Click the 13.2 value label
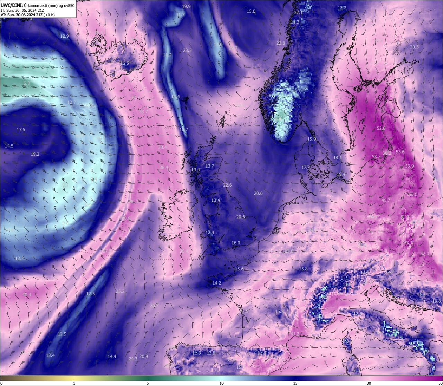The height and width of the screenshot is (386, 443). [x=342, y=8]
